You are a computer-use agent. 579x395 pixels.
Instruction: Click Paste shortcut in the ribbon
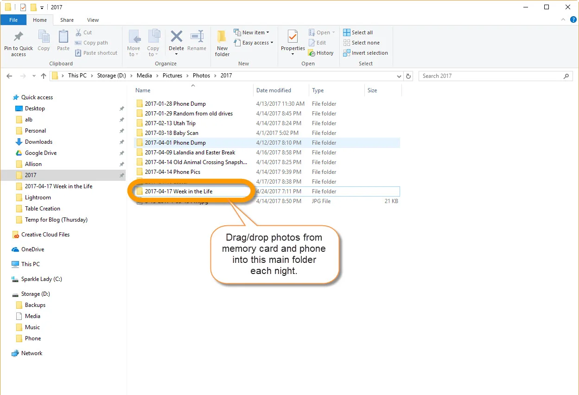click(96, 53)
